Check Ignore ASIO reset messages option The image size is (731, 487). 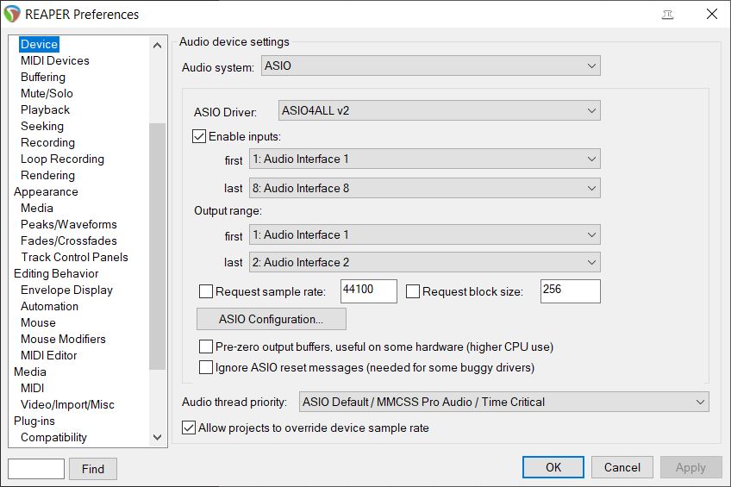coord(205,367)
